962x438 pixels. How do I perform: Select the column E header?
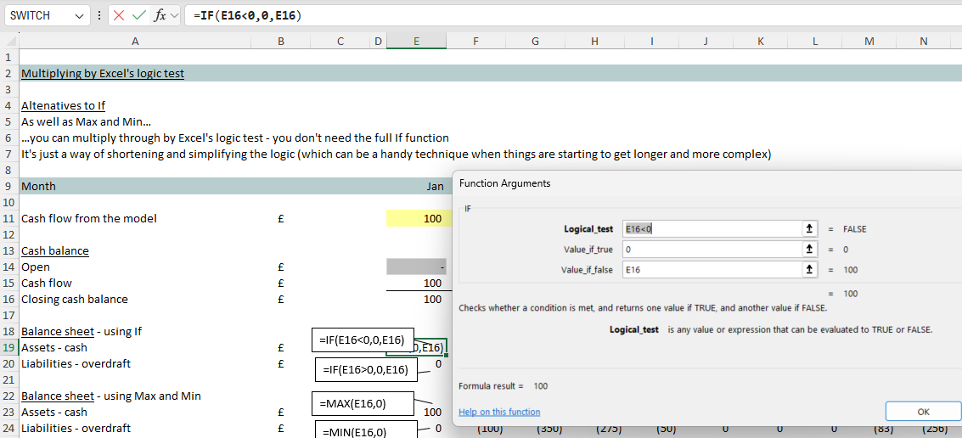[x=416, y=41]
